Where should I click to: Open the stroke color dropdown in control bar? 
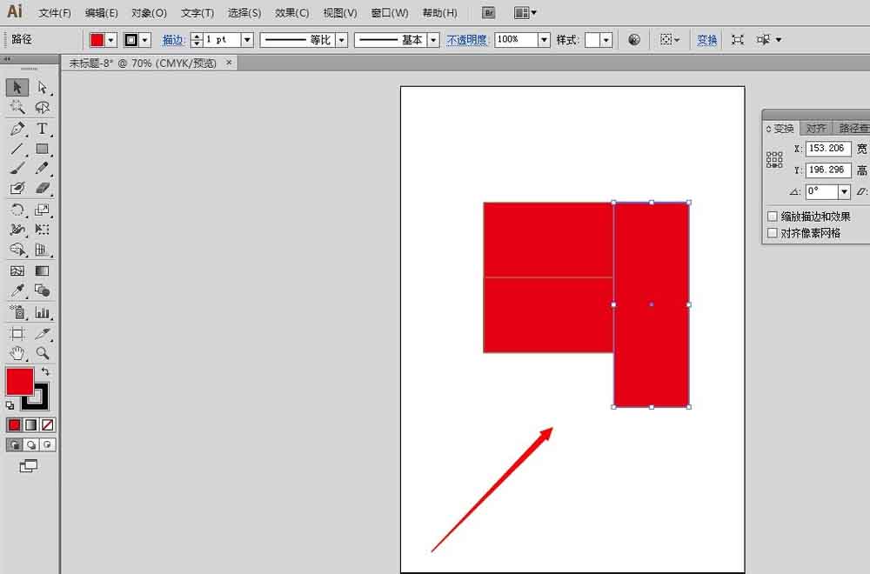coord(145,40)
